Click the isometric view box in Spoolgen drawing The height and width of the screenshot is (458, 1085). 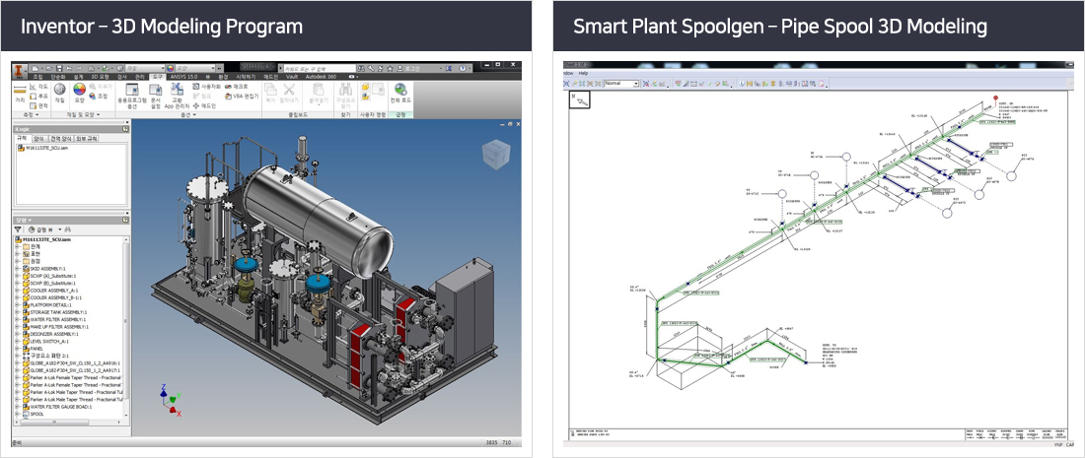coord(579,99)
